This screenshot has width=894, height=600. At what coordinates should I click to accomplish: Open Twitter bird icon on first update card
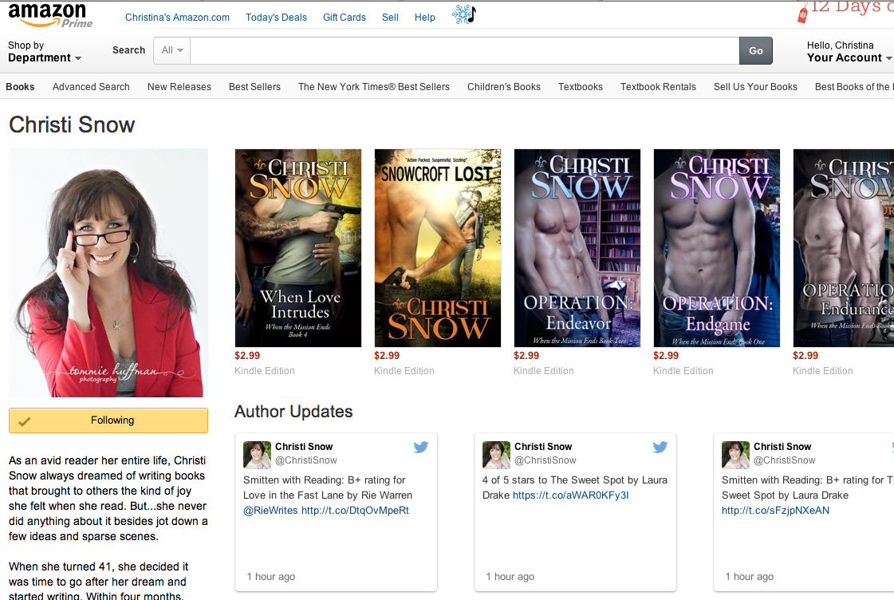pyautogui.click(x=421, y=447)
